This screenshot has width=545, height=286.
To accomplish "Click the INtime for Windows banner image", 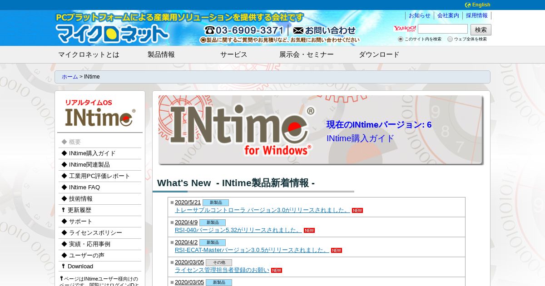I will [x=321, y=130].
